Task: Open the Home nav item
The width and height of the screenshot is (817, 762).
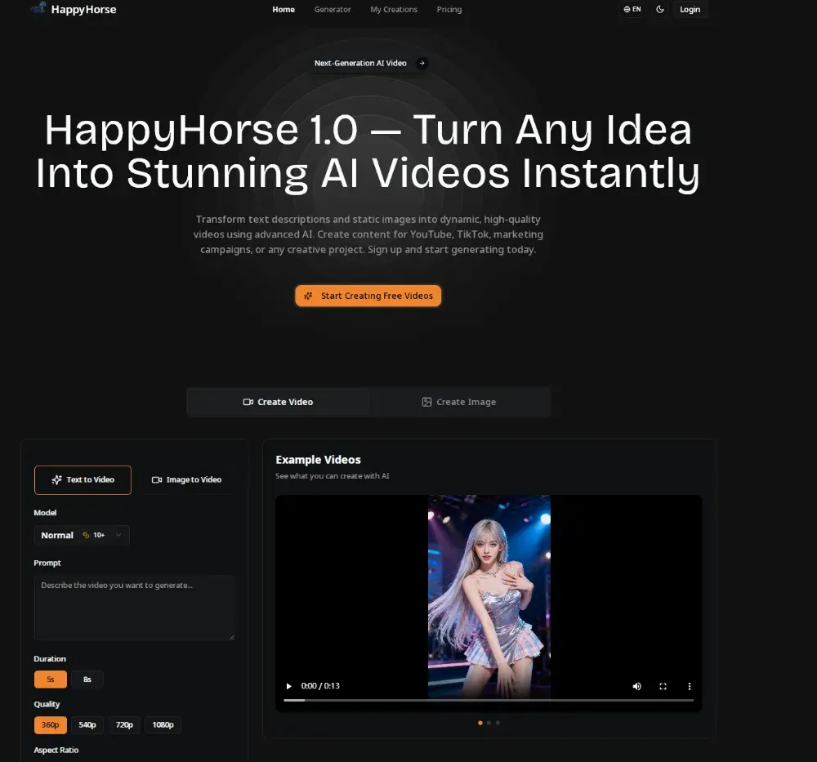Action: [283, 9]
